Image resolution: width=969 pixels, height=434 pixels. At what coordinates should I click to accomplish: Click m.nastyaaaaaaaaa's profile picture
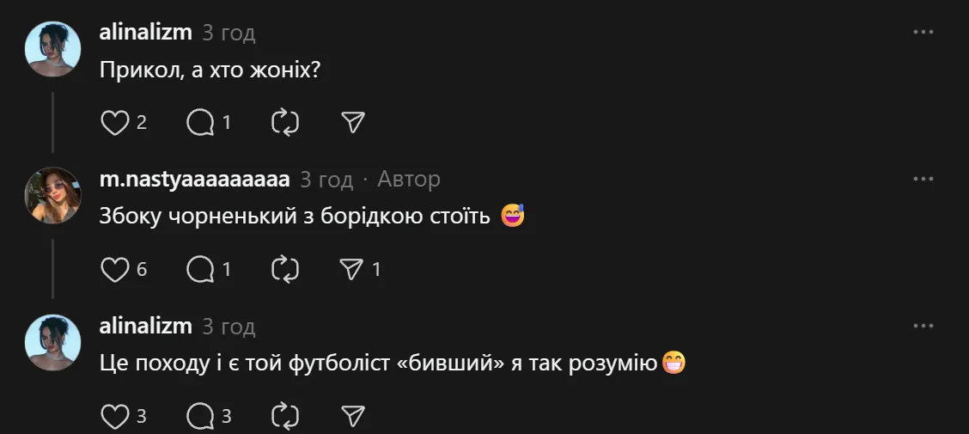[52, 195]
